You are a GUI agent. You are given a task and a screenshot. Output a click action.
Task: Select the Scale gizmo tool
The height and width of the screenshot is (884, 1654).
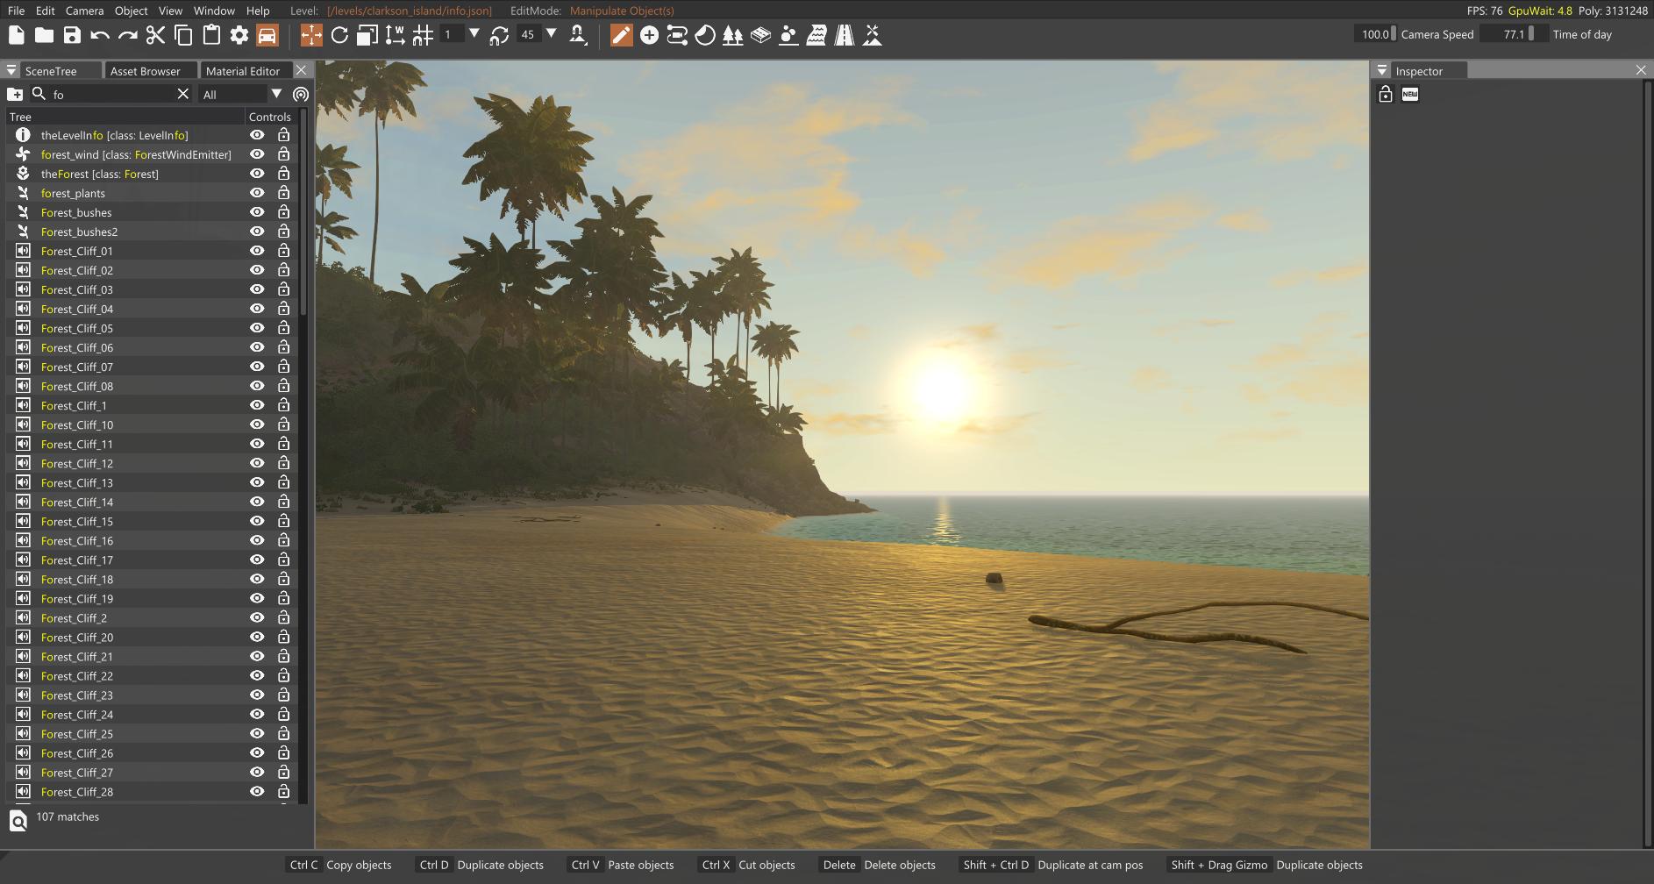coord(367,35)
